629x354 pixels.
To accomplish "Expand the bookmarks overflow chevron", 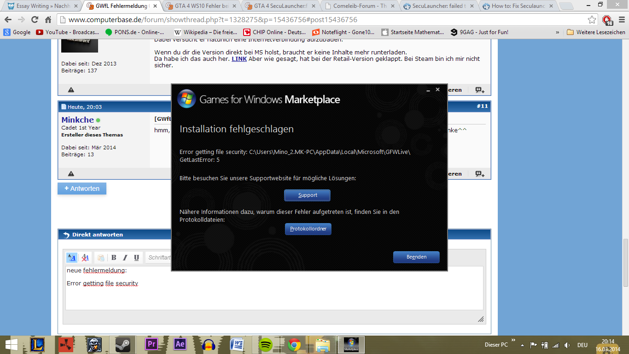I will (558, 32).
